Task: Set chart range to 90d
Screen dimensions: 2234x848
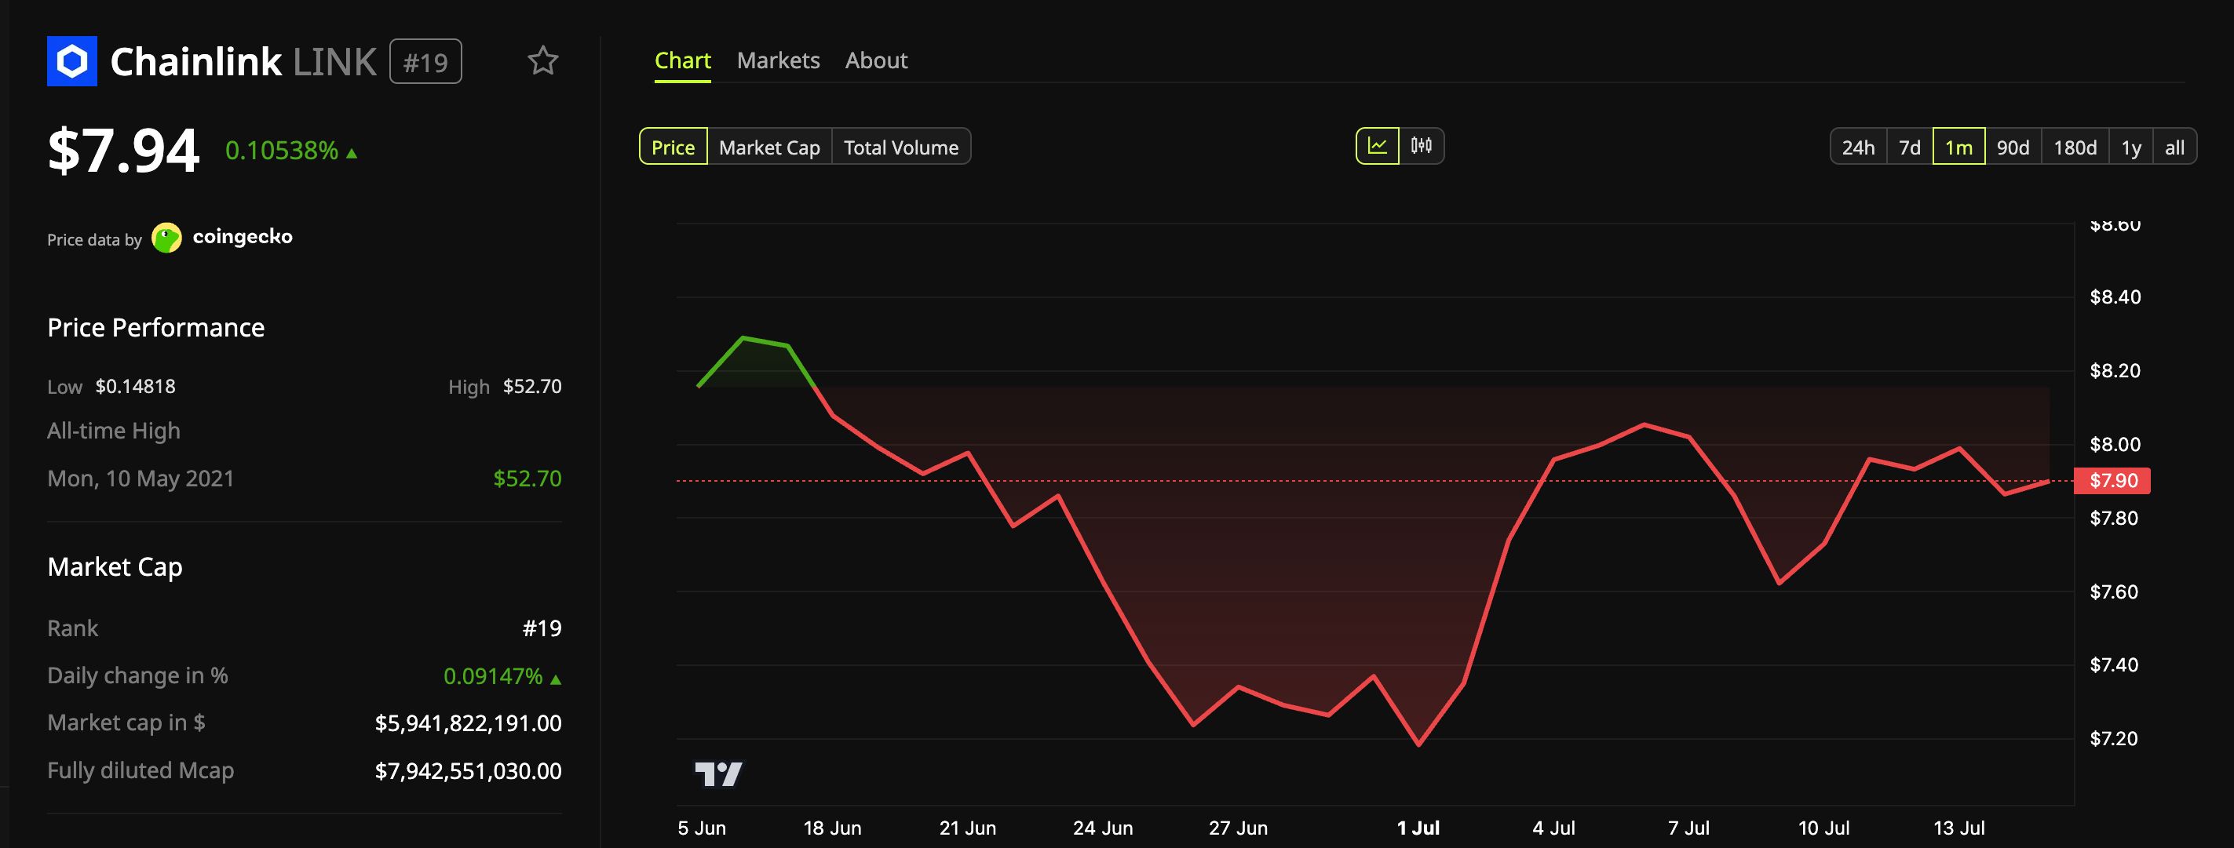Action: 2013,147
